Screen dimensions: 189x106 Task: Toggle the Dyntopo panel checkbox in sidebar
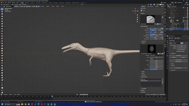click(x=142, y=88)
